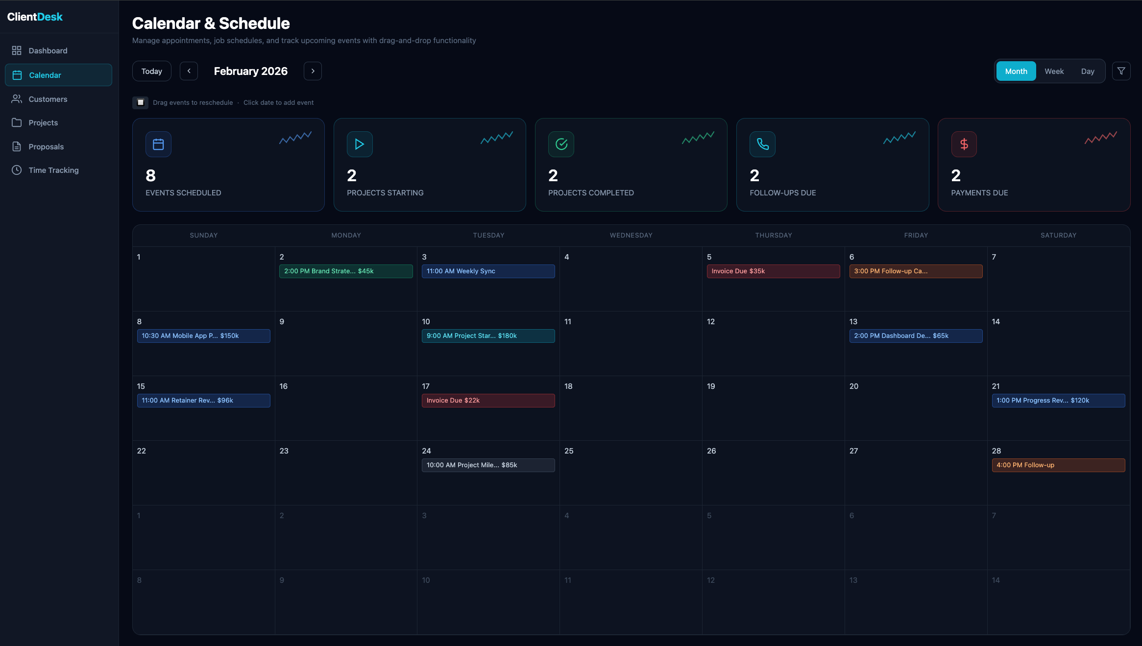Click the Events Scheduled calendar icon
Viewport: 1142px width, 646px height.
coord(158,144)
